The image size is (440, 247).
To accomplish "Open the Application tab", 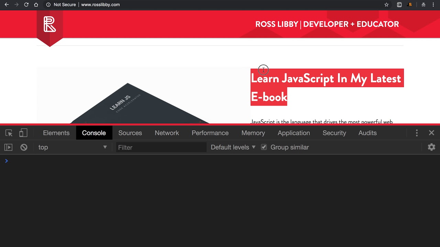I will [x=294, y=133].
